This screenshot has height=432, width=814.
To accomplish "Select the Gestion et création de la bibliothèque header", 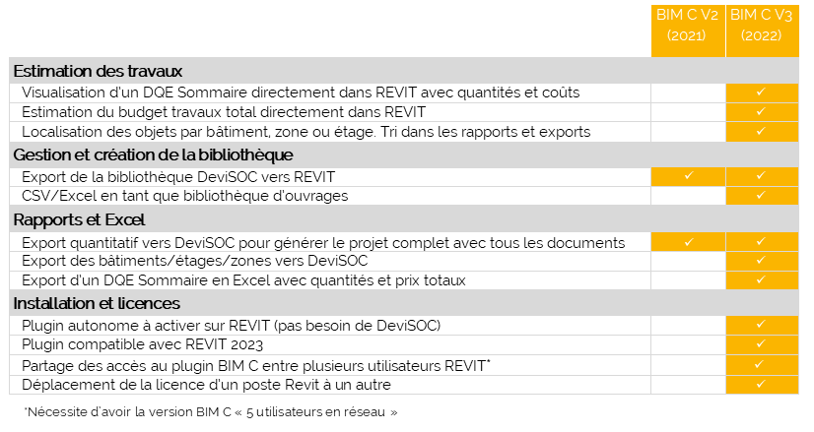I will pos(153,154).
